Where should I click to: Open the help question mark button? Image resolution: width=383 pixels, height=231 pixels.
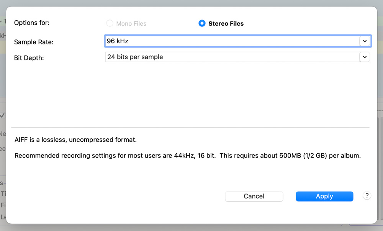point(367,196)
